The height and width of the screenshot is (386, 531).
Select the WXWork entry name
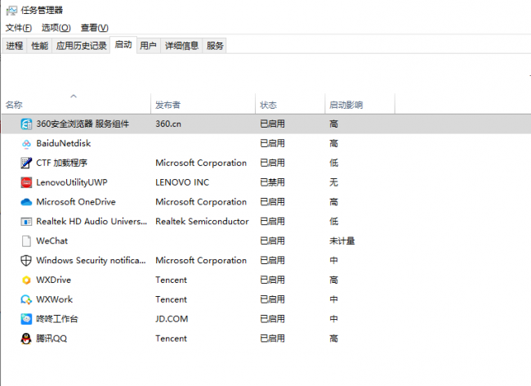(55, 299)
